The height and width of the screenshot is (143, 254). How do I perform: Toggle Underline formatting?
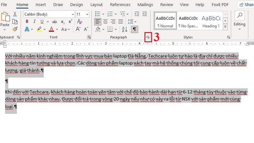pyautogui.click(x=42, y=22)
